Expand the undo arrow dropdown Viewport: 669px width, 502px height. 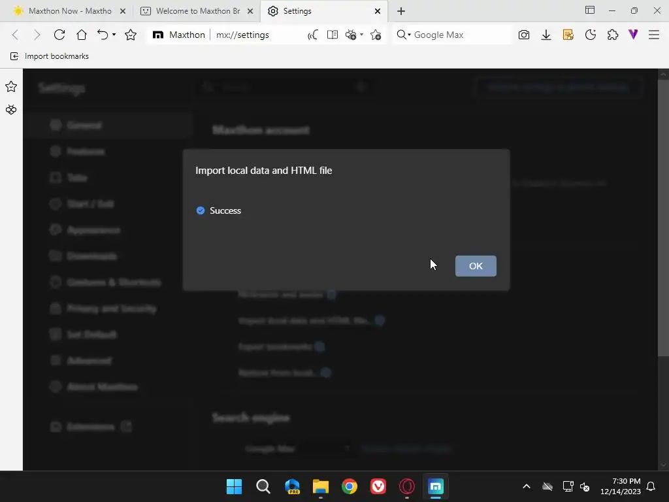tap(114, 35)
